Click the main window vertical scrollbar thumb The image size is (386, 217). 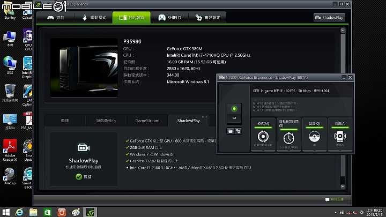click(343, 104)
